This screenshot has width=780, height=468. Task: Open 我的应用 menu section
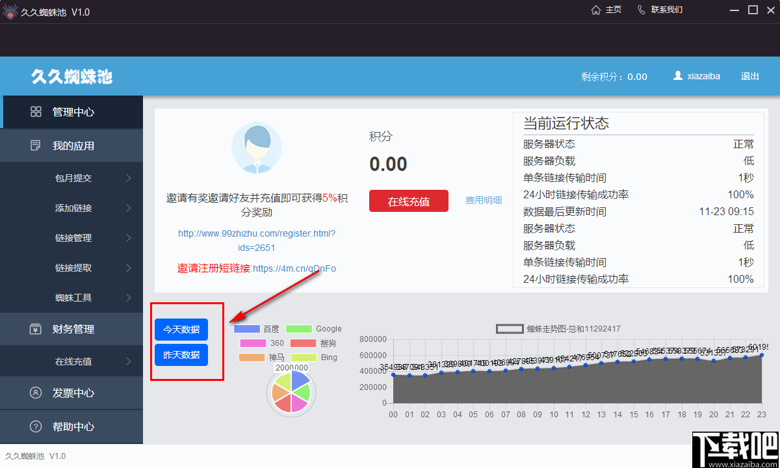(x=71, y=146)
